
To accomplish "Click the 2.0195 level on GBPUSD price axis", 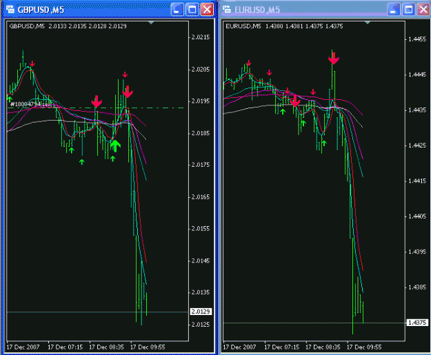I will coord(201,101).
